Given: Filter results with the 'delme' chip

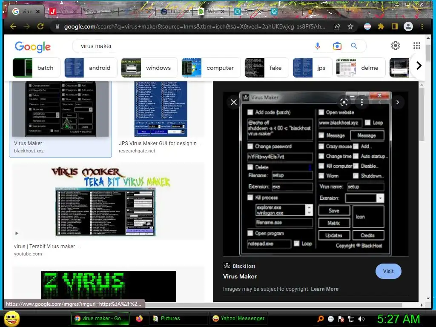Looking at the screenshot, I should pyautogui.click(x=361, y=68).
